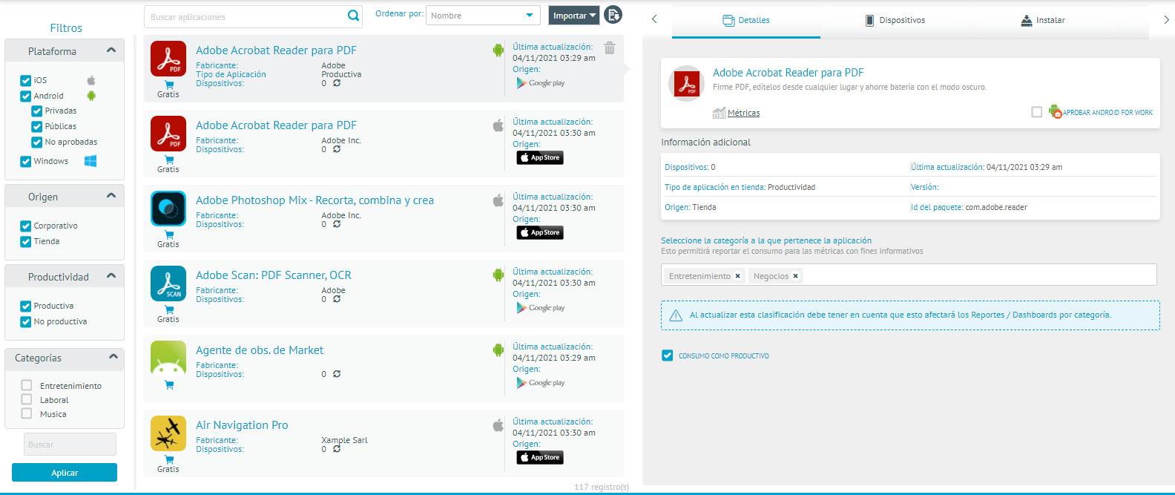Screen dimensions: 1175x495
Task: Click the Métricas chart icon
Action: click(719, 113)
